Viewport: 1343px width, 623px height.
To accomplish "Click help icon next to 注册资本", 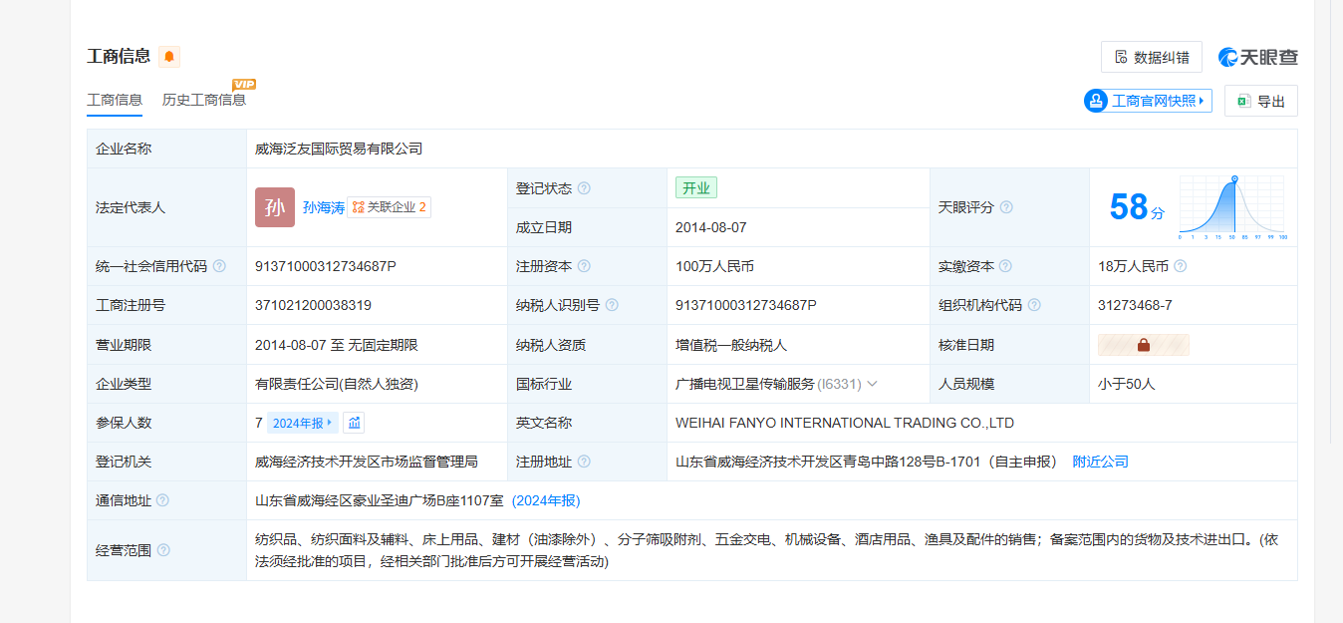I will tap(584, 266).
